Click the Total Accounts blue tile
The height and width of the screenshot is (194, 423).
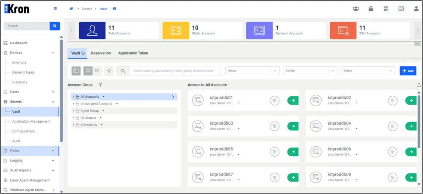click(92, 31)
